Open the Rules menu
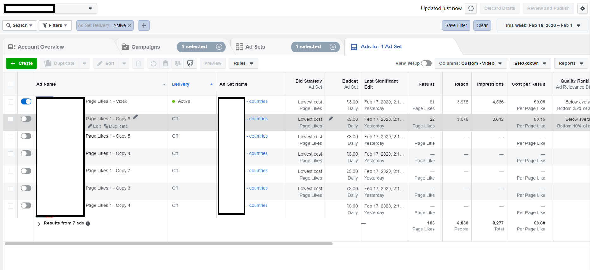 (243, 64)
